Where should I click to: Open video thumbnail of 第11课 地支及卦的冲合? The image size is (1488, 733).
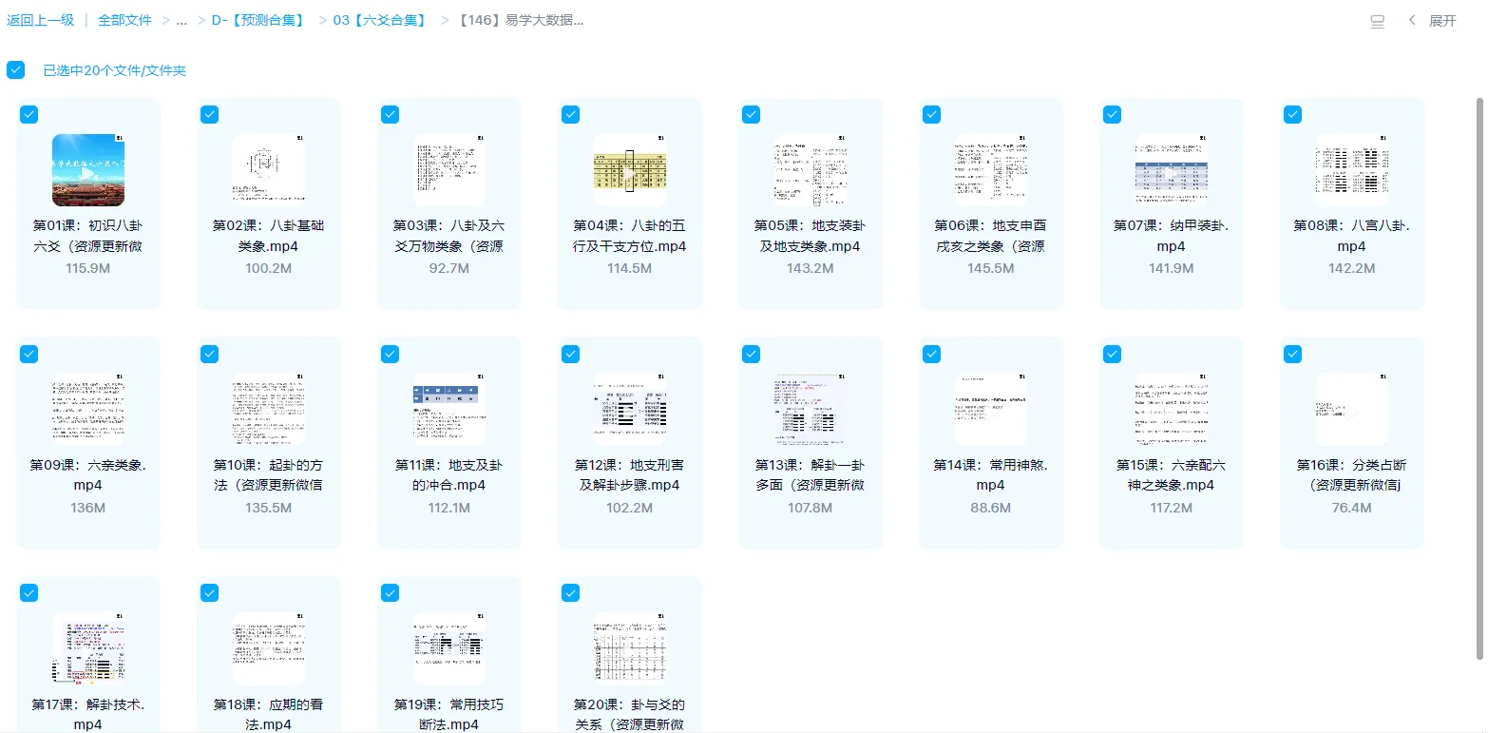(449, 410)
